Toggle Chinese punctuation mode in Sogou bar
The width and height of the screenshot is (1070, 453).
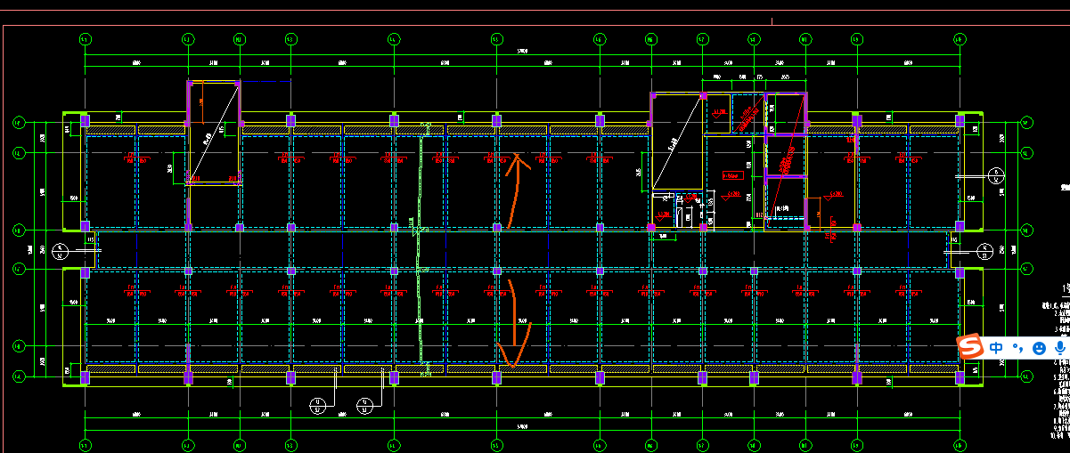[1017, 348]
